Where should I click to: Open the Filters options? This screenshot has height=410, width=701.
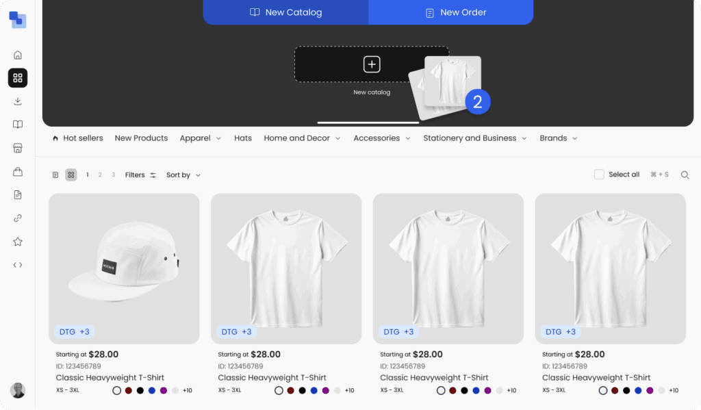click(x=140, y=175)
